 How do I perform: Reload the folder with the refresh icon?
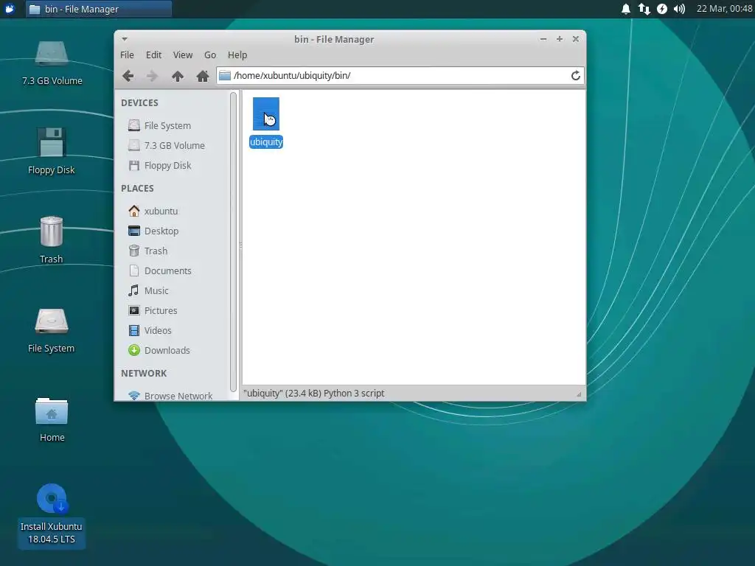575,76
